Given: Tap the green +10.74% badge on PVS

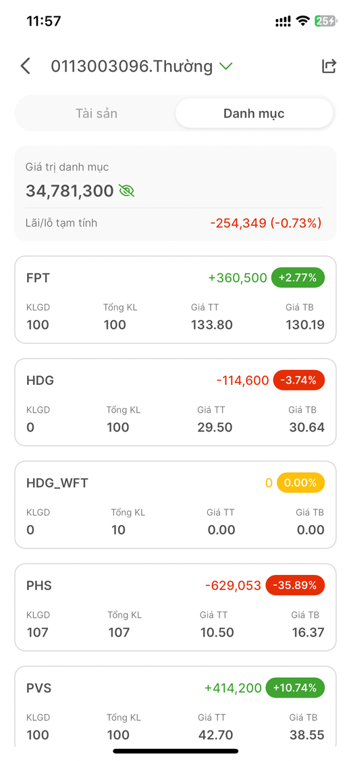Looking at the screenshot, I should click(x=296, y=688).
